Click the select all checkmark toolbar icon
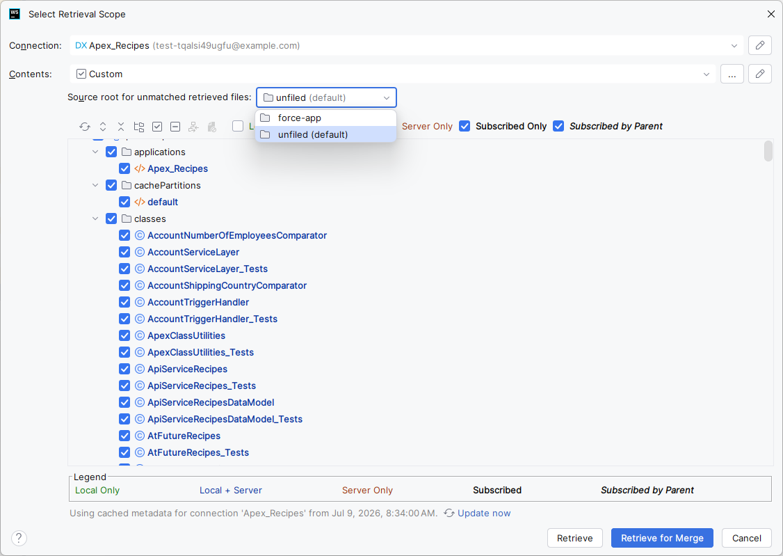Screen dimensions: 783x556 (x=157, y=127)
